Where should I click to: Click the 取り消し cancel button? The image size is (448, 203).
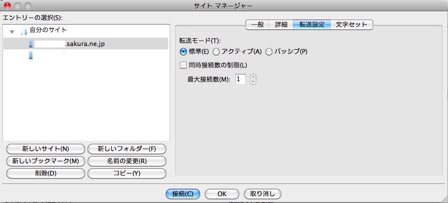tap(262, 194)
